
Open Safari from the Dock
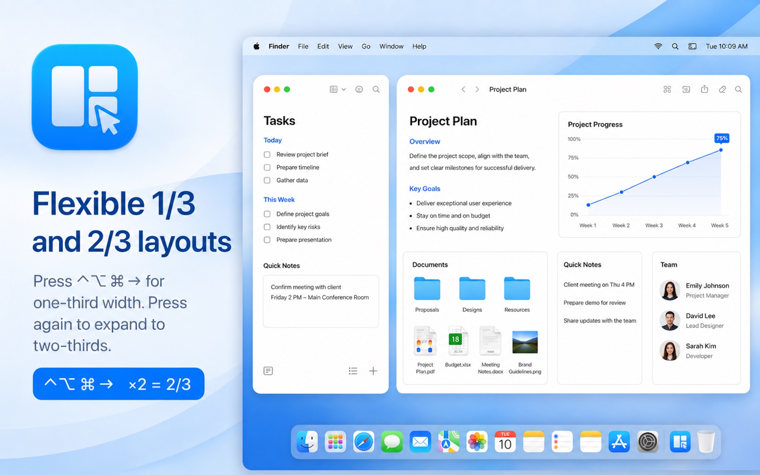pos(364,442)
